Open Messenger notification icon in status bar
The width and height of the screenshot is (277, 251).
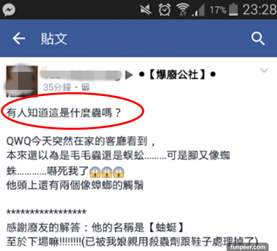9,10
